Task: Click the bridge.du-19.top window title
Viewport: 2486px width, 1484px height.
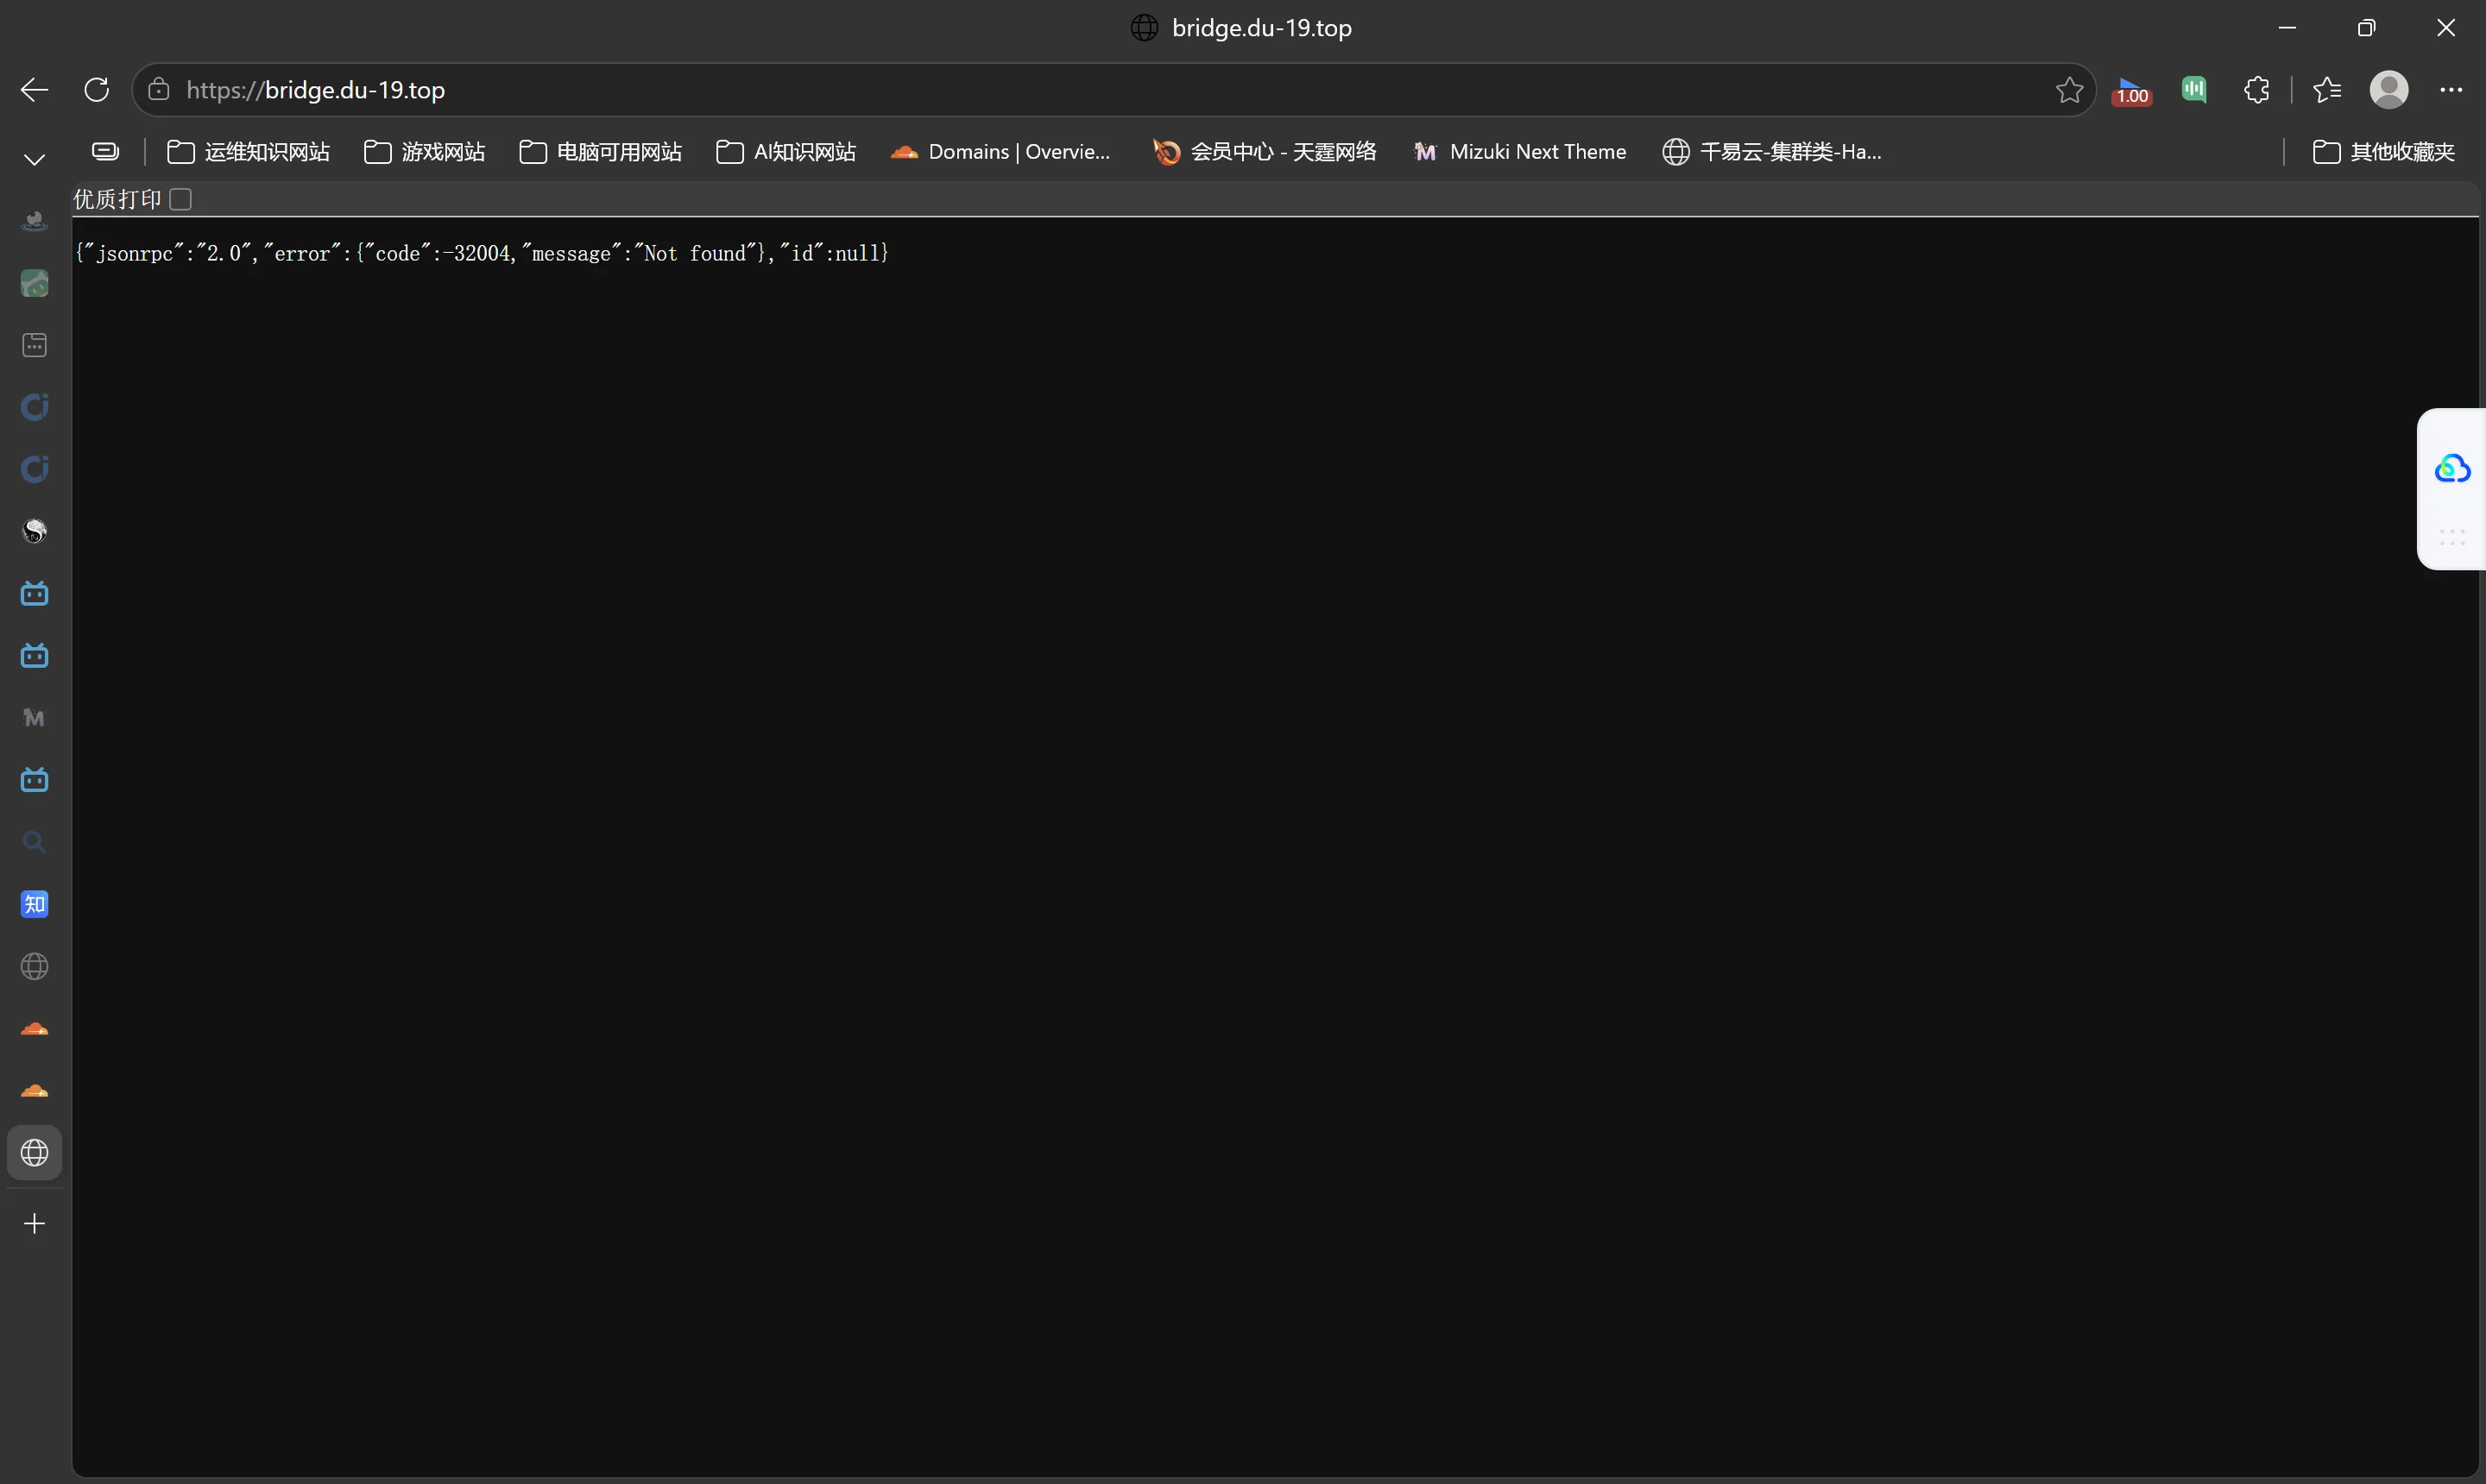Action: pyautogui.click(x=1261, y=28)
